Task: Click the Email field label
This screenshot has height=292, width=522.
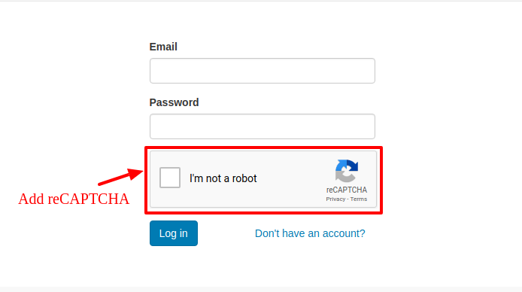Action: [x=163, y=47]
